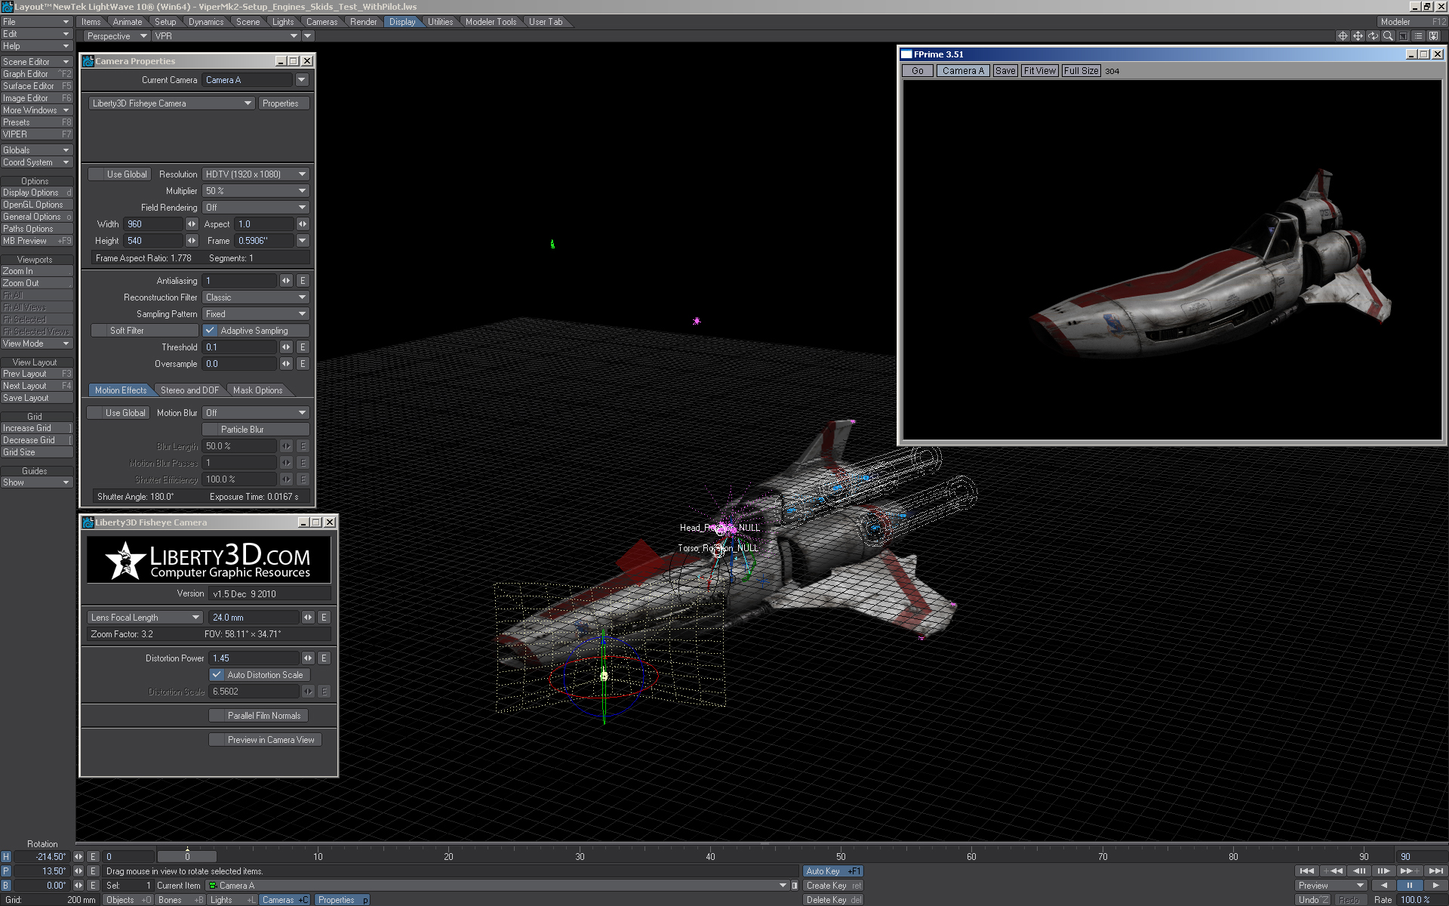1449x906 pixels.
Task: Pause playback with the pause button
Action: [x=1409, y=885]
